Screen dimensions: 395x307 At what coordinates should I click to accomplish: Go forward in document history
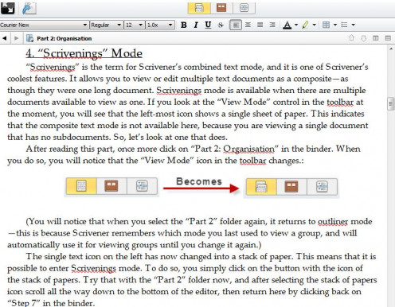coord(17,38)
